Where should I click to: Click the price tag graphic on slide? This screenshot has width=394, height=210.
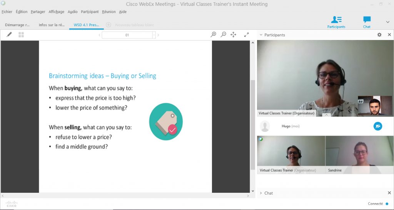(166, 122)
